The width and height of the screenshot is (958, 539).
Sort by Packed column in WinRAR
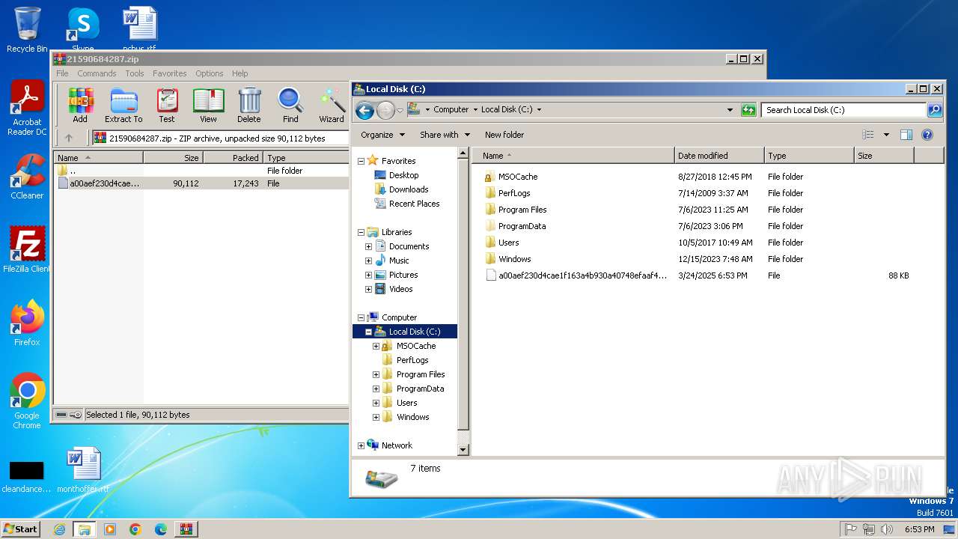[233, 158]
